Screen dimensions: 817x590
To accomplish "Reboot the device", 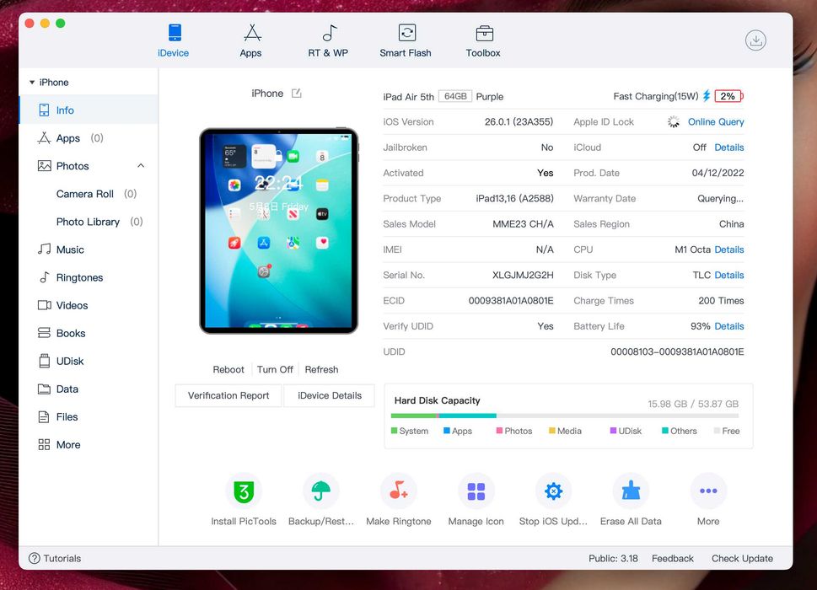I will (228, 369).
